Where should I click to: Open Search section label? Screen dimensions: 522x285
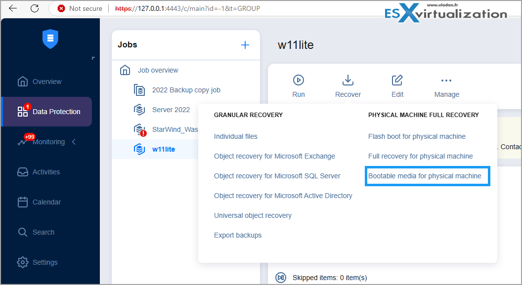[43, 232]
